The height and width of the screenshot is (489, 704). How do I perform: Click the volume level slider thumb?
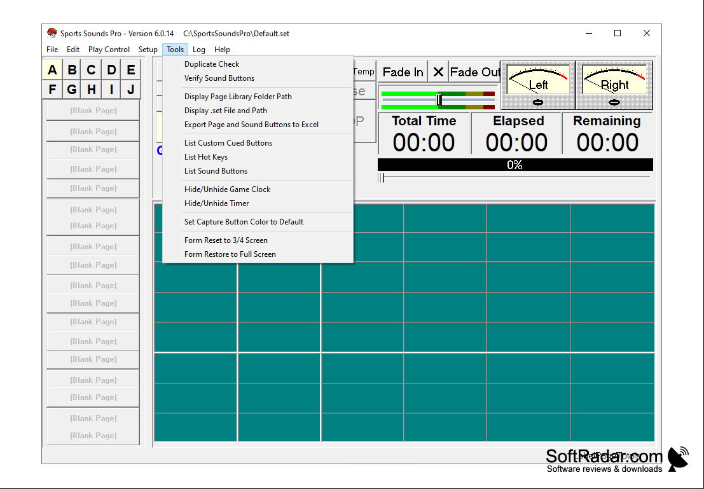(439, 100)
